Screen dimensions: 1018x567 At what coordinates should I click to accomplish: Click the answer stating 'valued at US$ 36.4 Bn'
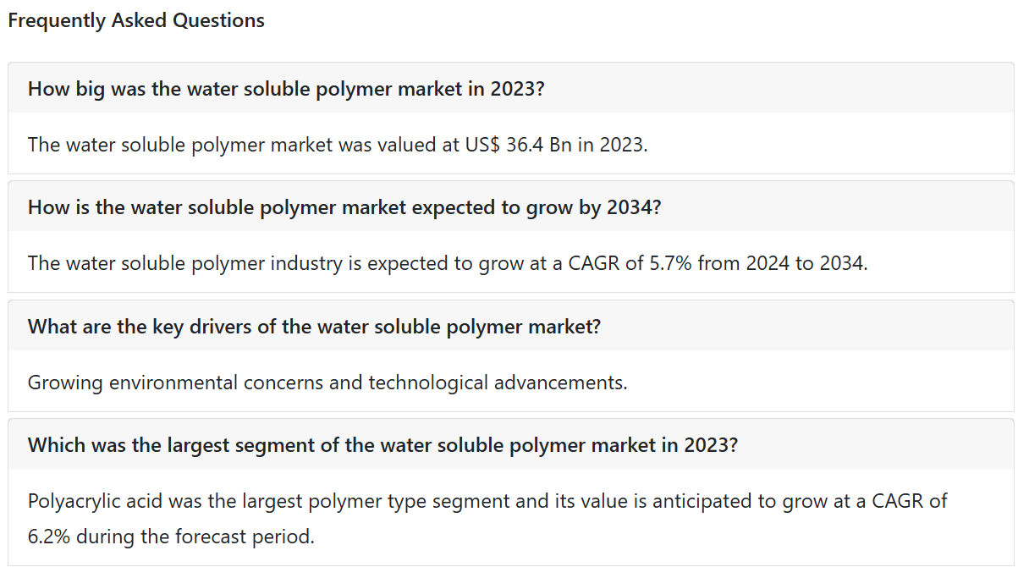(x=338, y=145)
